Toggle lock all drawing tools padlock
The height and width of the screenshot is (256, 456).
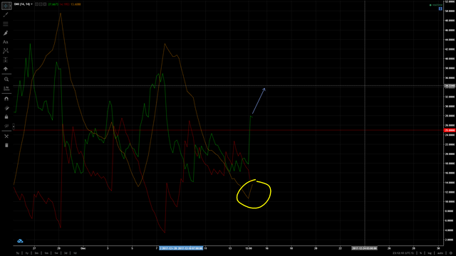coord(6,117)
